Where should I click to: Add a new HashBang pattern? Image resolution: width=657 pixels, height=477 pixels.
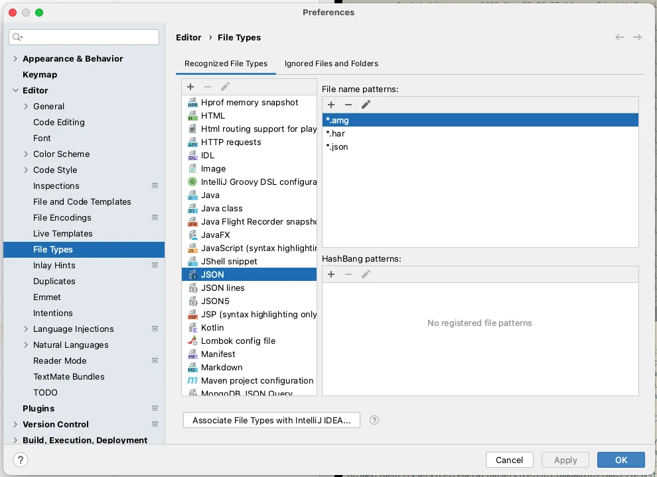[331, 274]
